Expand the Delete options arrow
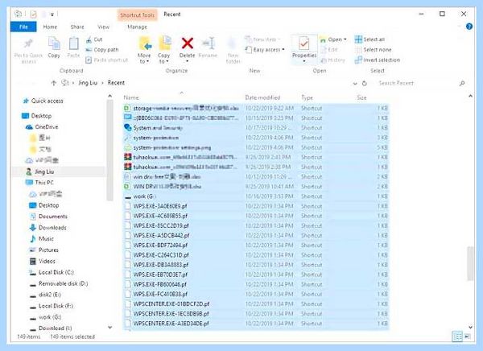Screen dimensions: 483x351 tap(188, 61)
